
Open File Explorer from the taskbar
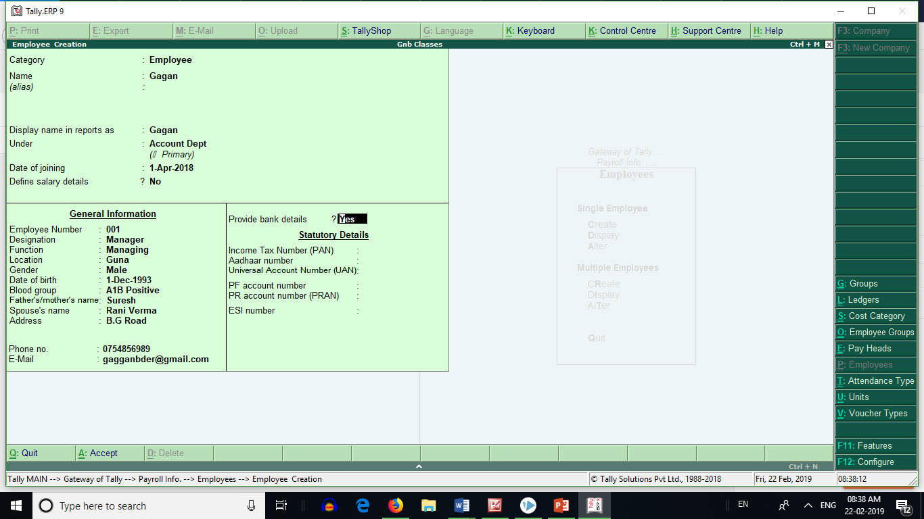pos(429,505)
